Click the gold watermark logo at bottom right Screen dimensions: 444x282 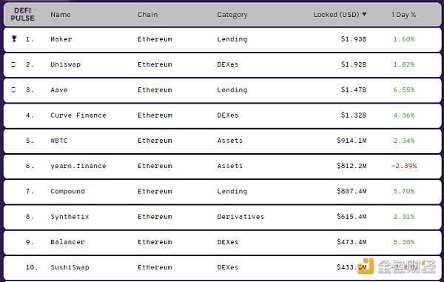point(366,266)
